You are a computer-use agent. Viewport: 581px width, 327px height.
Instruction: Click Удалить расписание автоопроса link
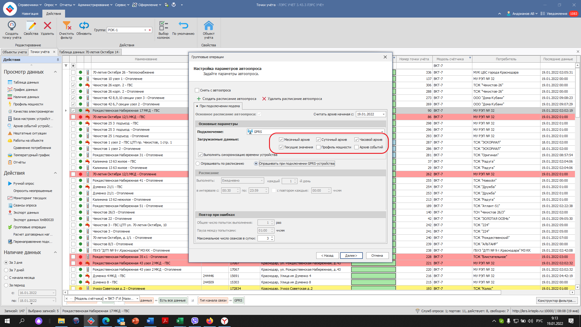coord(292,99)
